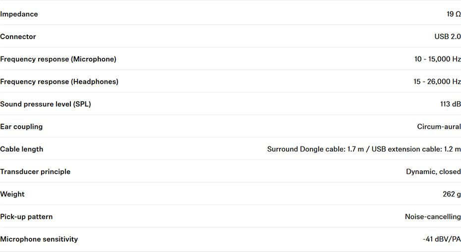Select the USB 2.0 connector value
461x252 pixels.
pos(448,37)
